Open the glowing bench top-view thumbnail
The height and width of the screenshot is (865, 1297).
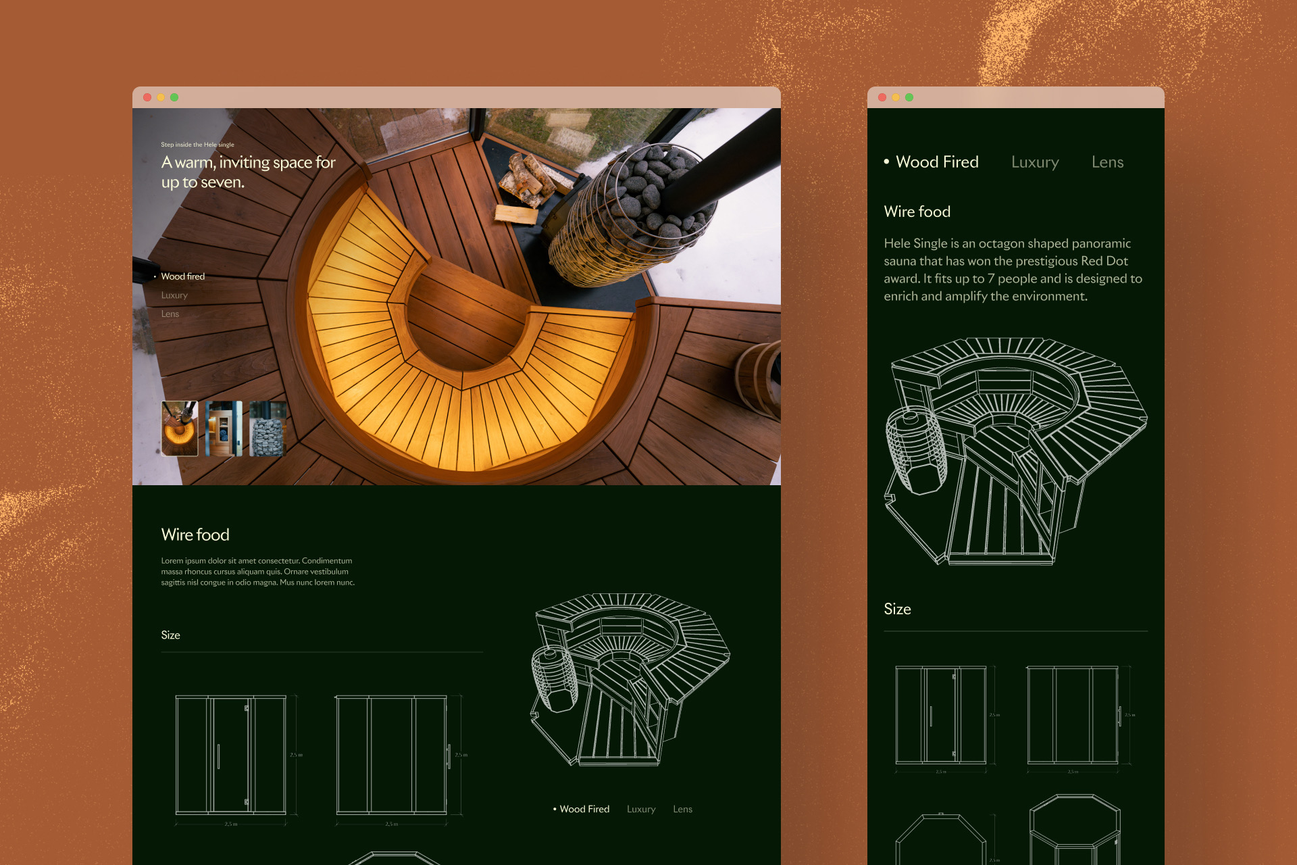click(x=180, y=428)
